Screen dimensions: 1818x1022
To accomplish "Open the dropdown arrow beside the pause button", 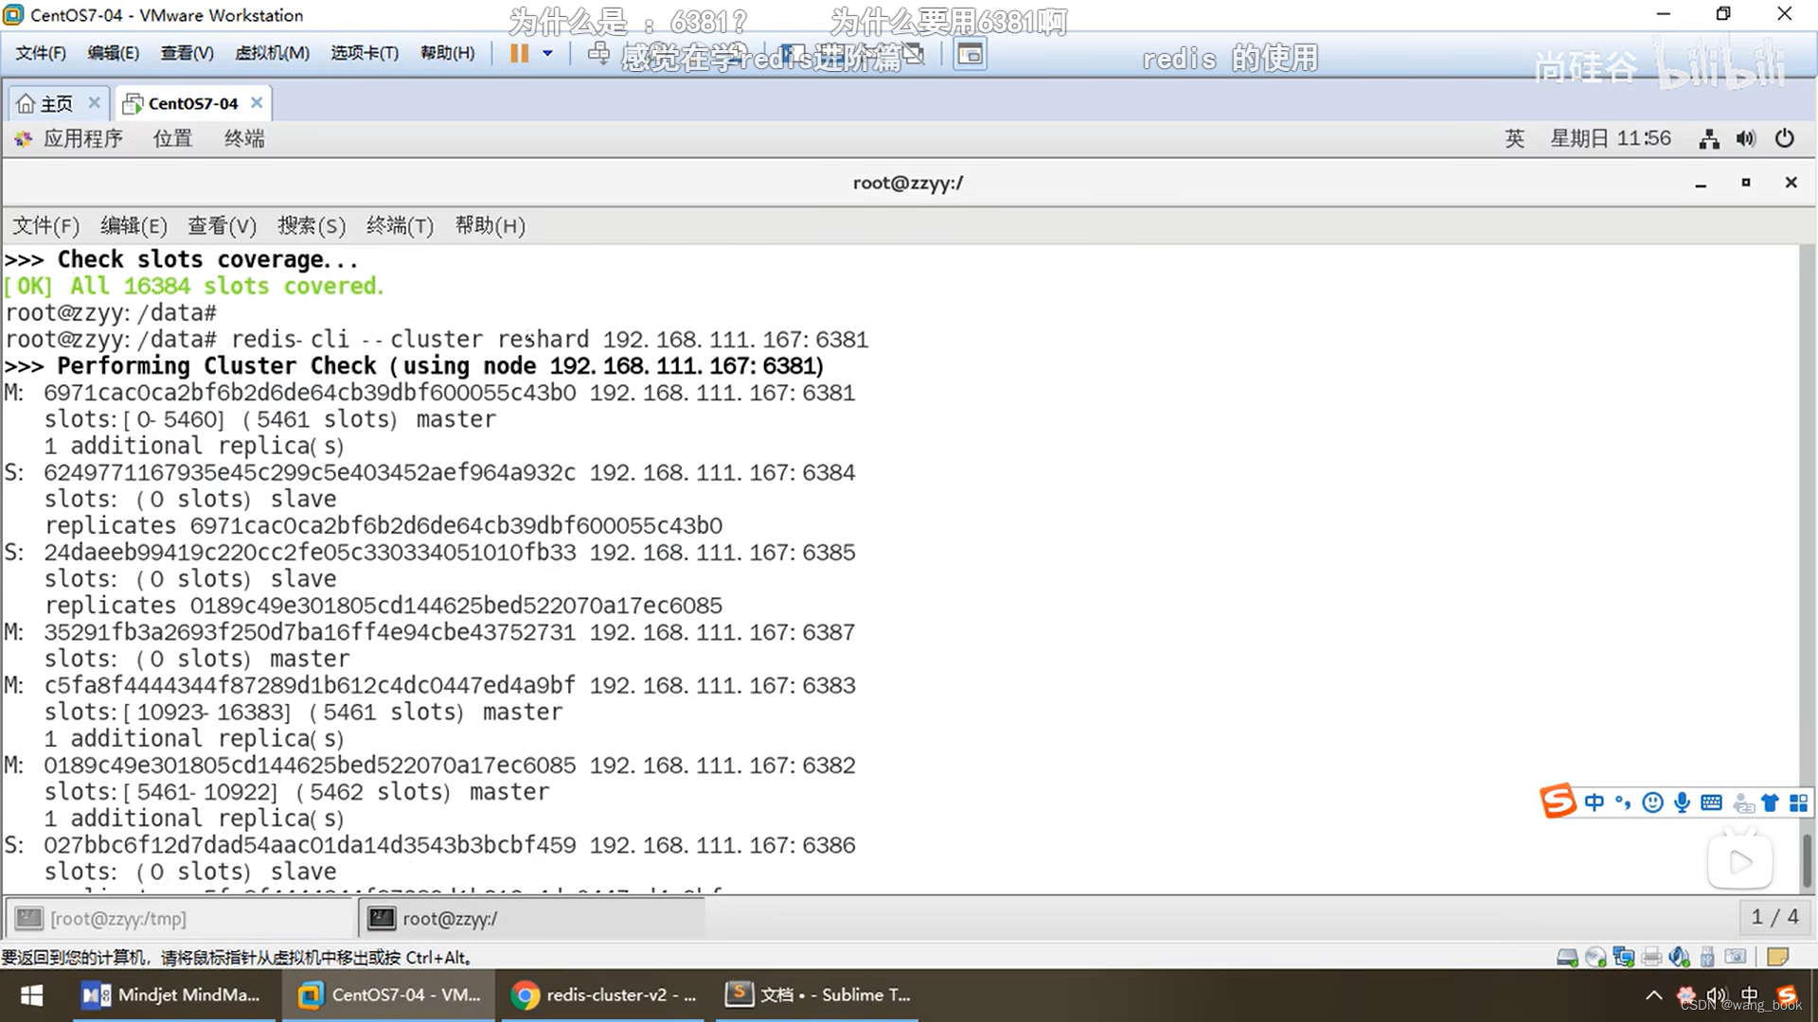I will 547,54.
